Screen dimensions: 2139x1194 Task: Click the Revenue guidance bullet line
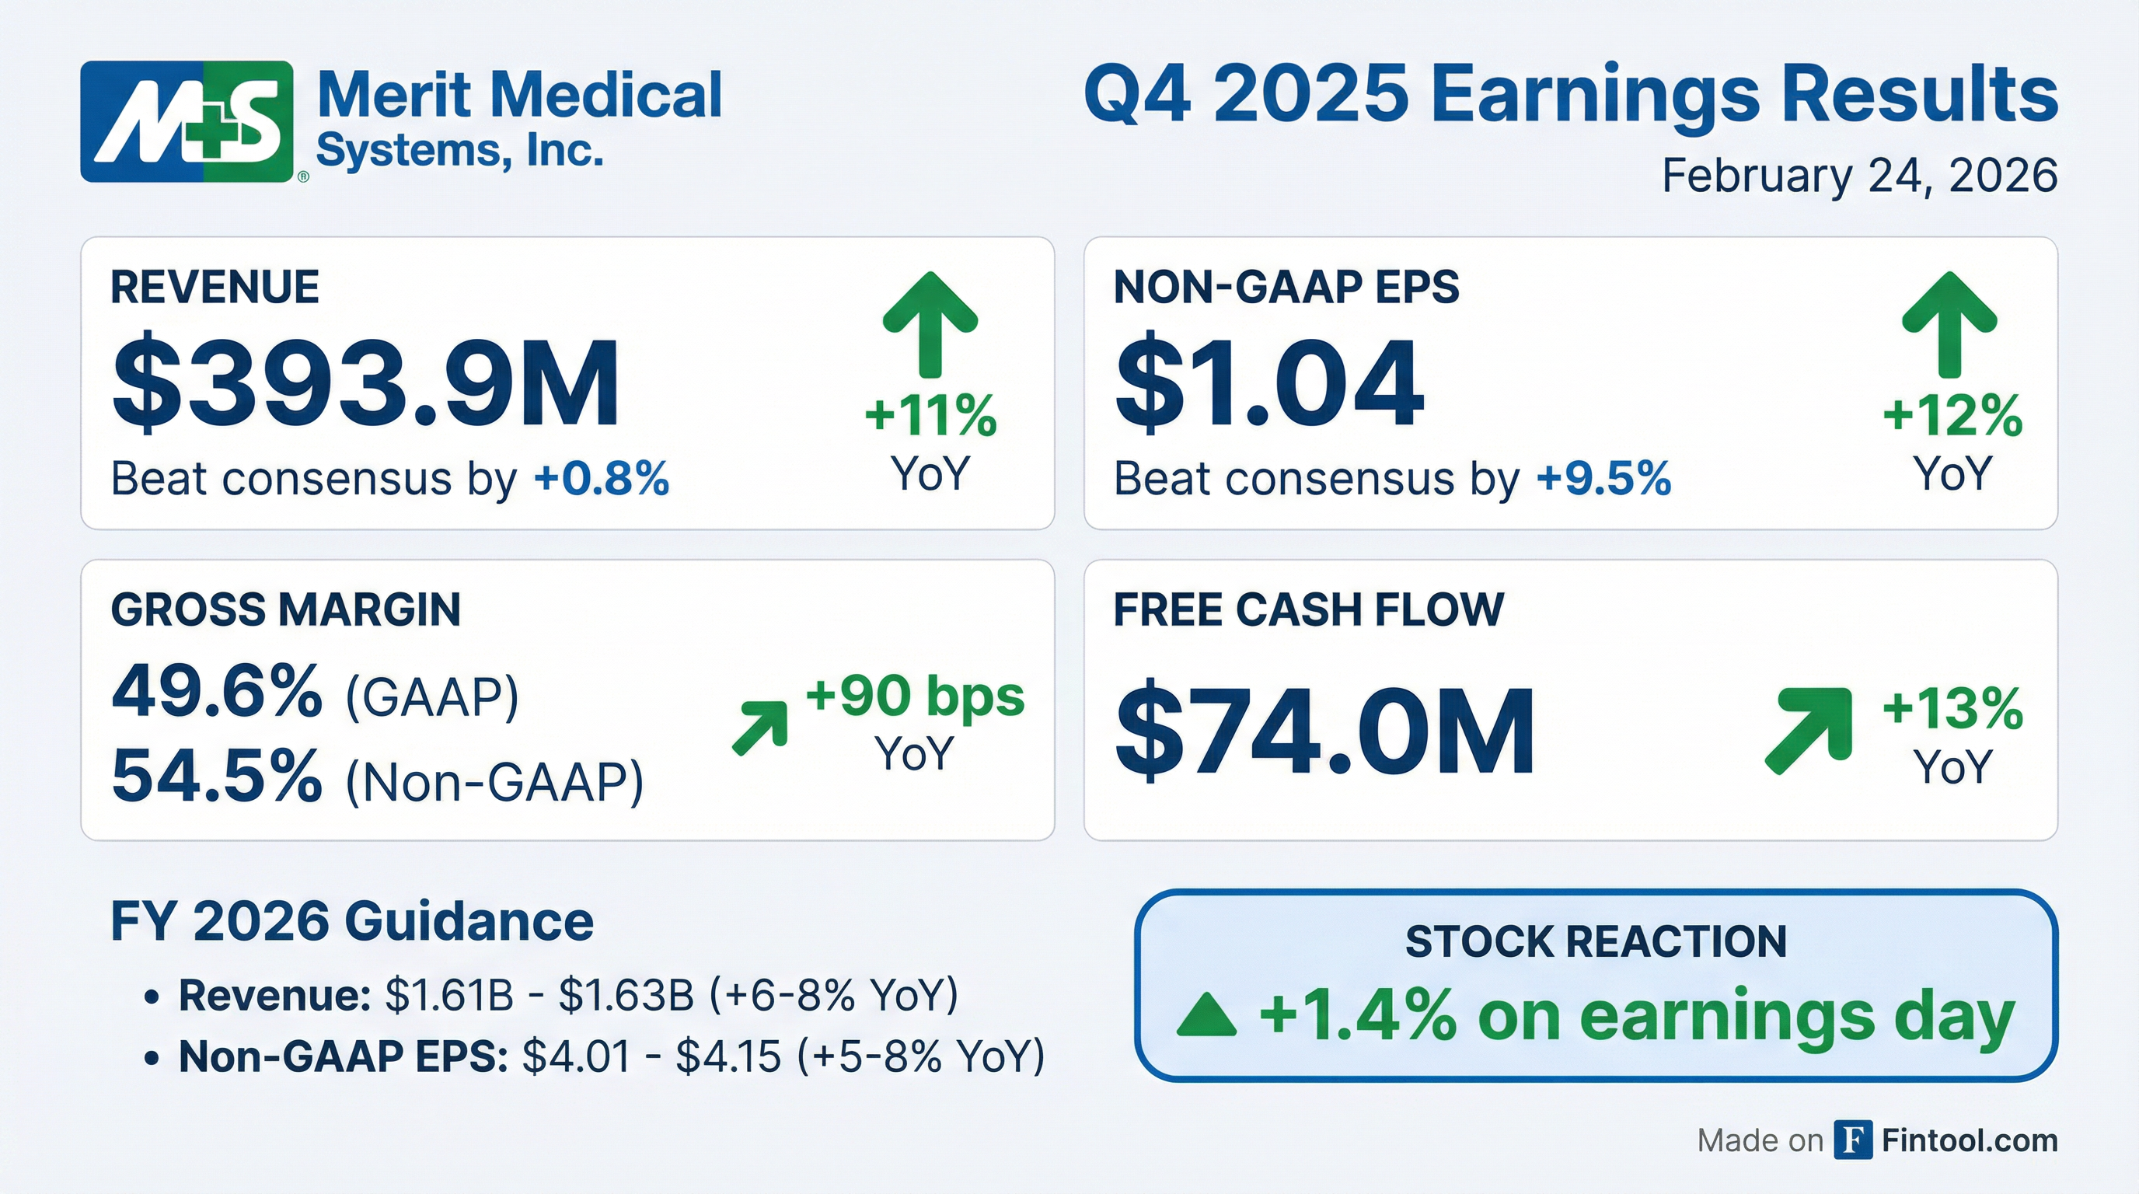click(x=568, y=995)
